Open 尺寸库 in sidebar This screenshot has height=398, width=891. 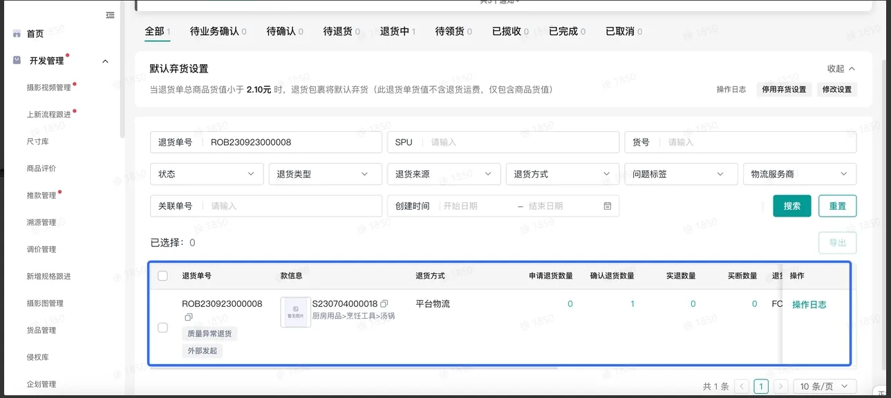(37, 141)
